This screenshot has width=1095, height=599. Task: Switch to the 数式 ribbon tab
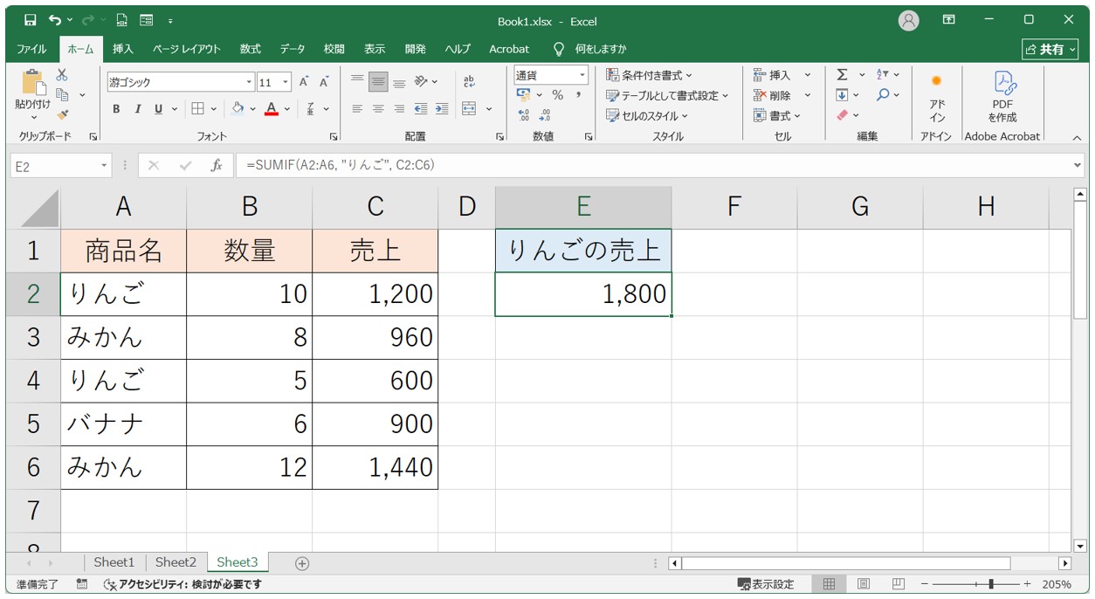pyautogui.click(x=251, y=49)
